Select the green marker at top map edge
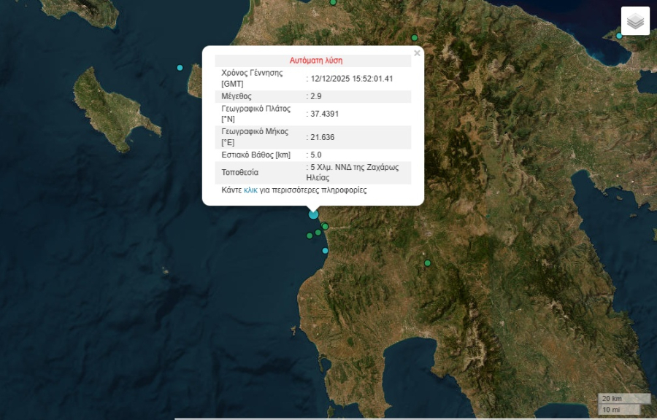This screenshot has width=657, height=420. [x=333, y=2]
